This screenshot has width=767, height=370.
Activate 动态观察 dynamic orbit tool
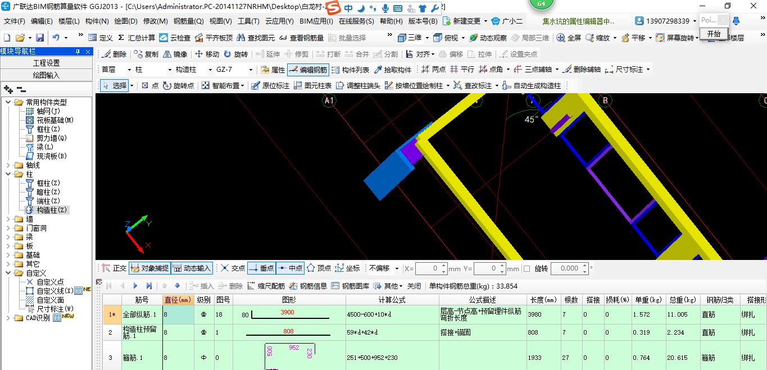(488, 38)
